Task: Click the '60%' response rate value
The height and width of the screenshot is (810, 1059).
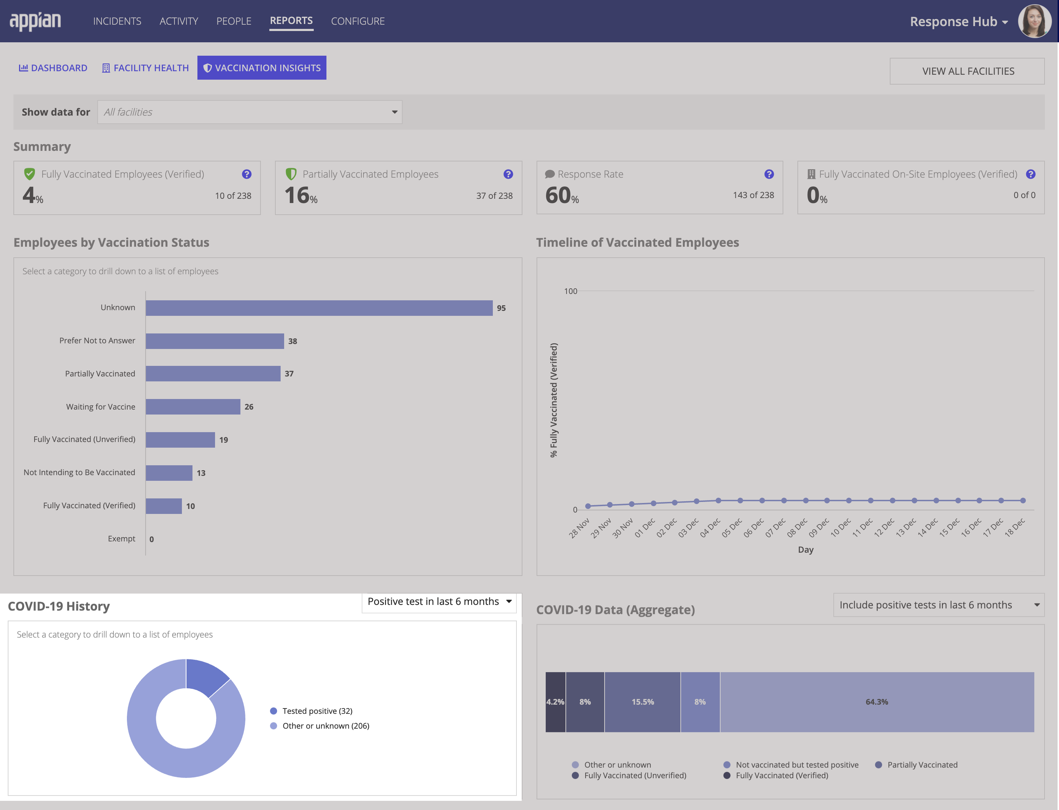Action: pos(562,196)
